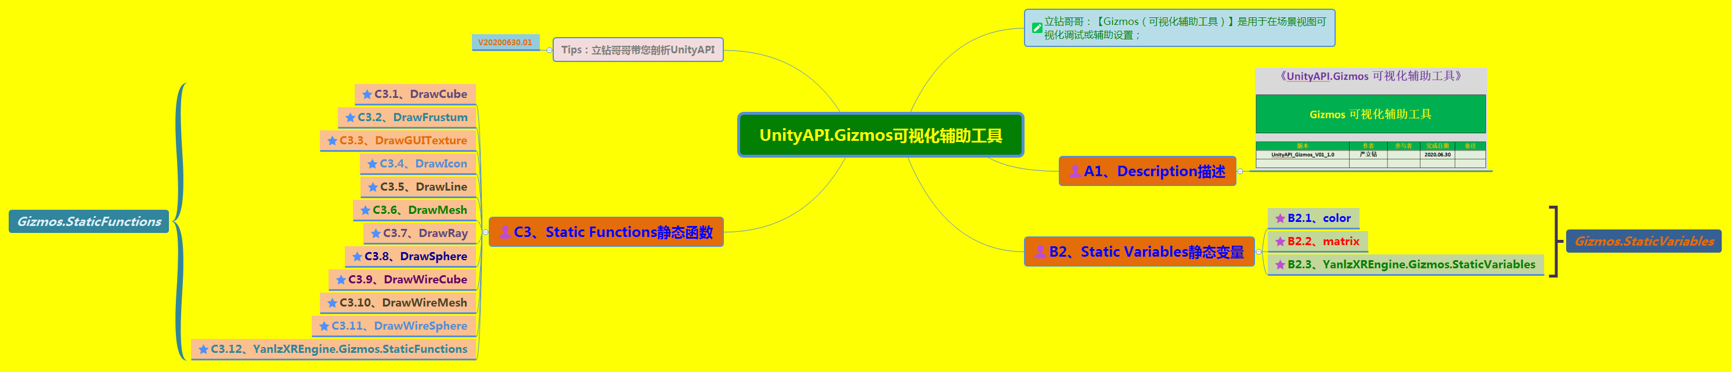Click the Tips UnityAPI node
Viewport: 1731px width, 372px height.
point(638,50)
